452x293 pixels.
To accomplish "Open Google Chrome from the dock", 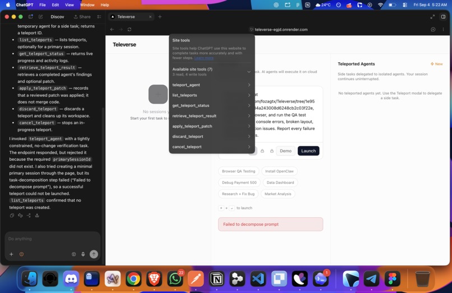I will (x=133, y=279).
